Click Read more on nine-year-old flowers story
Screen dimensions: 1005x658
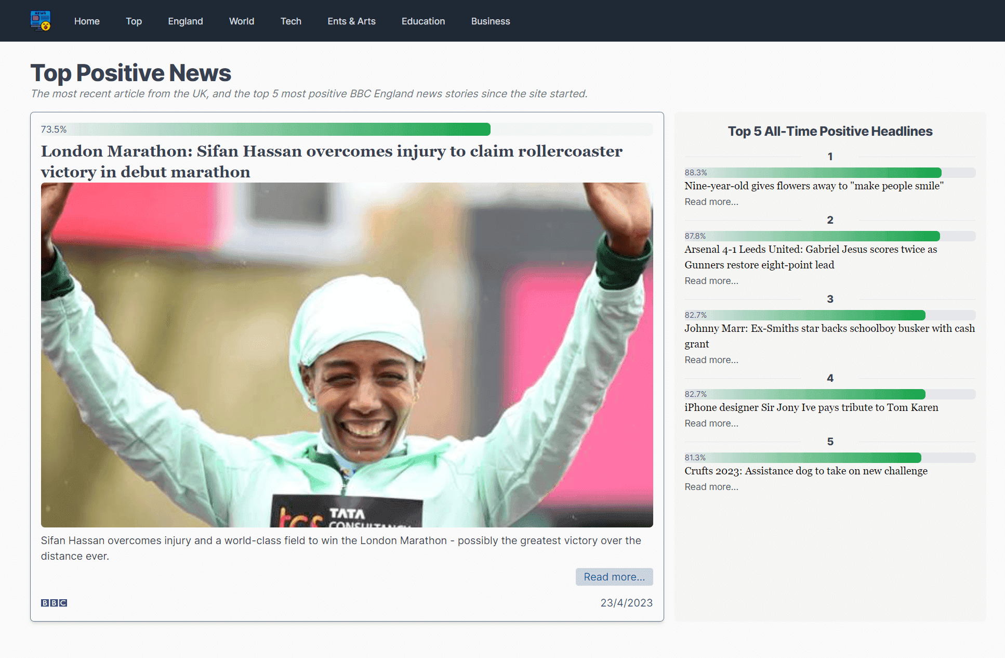[711, 201]
